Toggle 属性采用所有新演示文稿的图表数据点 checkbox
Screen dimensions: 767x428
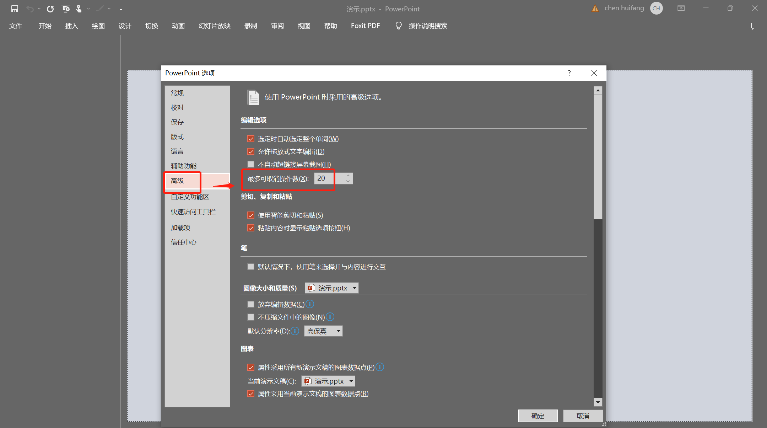pos(251,367)
